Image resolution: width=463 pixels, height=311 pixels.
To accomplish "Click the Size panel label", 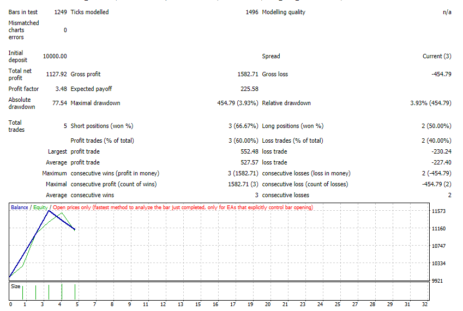I will (16, 286).
